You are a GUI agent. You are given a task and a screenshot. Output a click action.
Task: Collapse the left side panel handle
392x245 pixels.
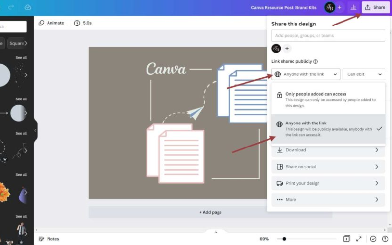[35, 131]
